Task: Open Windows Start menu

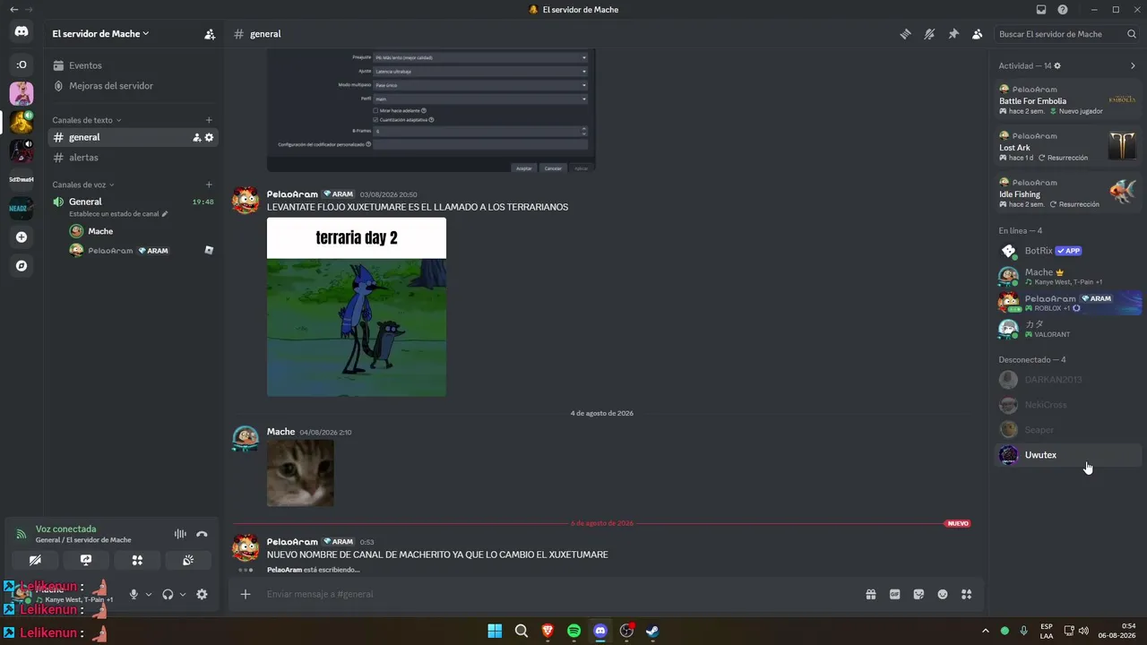Action: click(x=495, y=631)
